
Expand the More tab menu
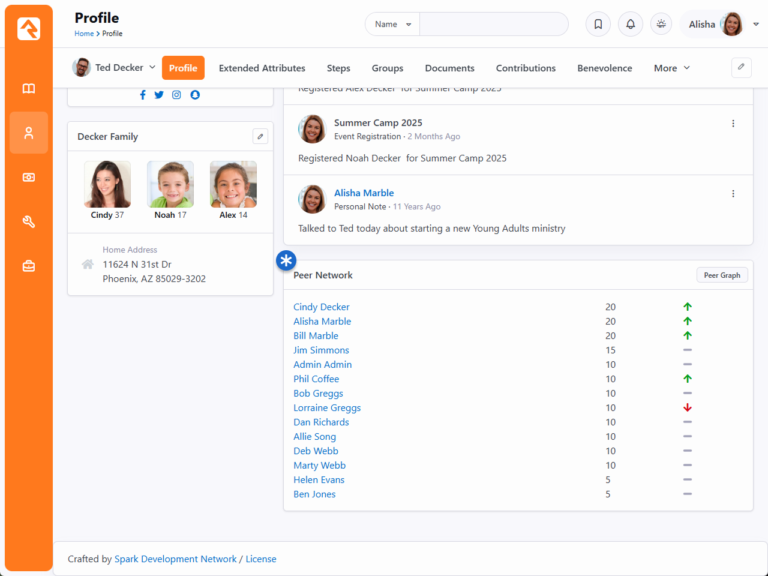click(x=671, y=68)
